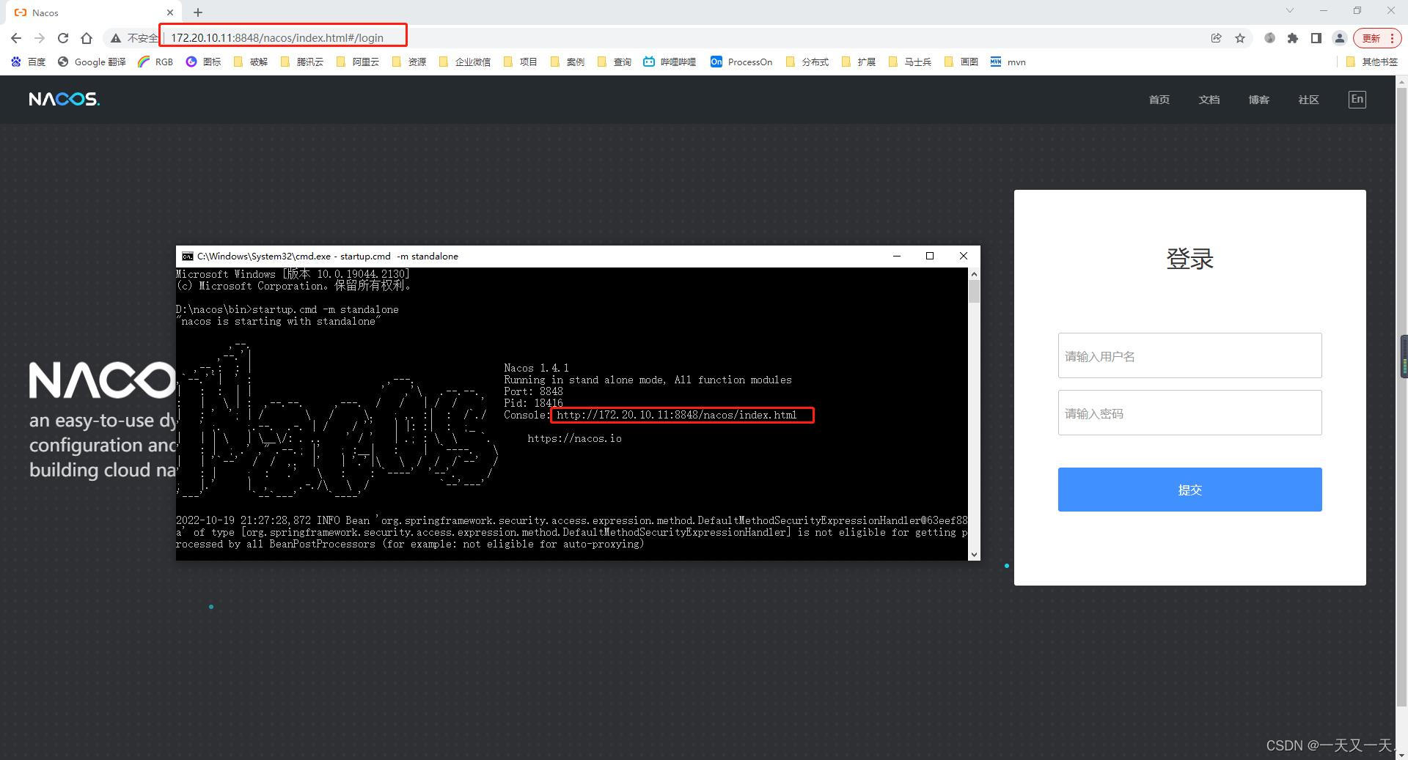Image resolution: width=1408 pixels, height=760 pixels.
Task: Close the cmd.exe window
Action: (x=964, y=256)
